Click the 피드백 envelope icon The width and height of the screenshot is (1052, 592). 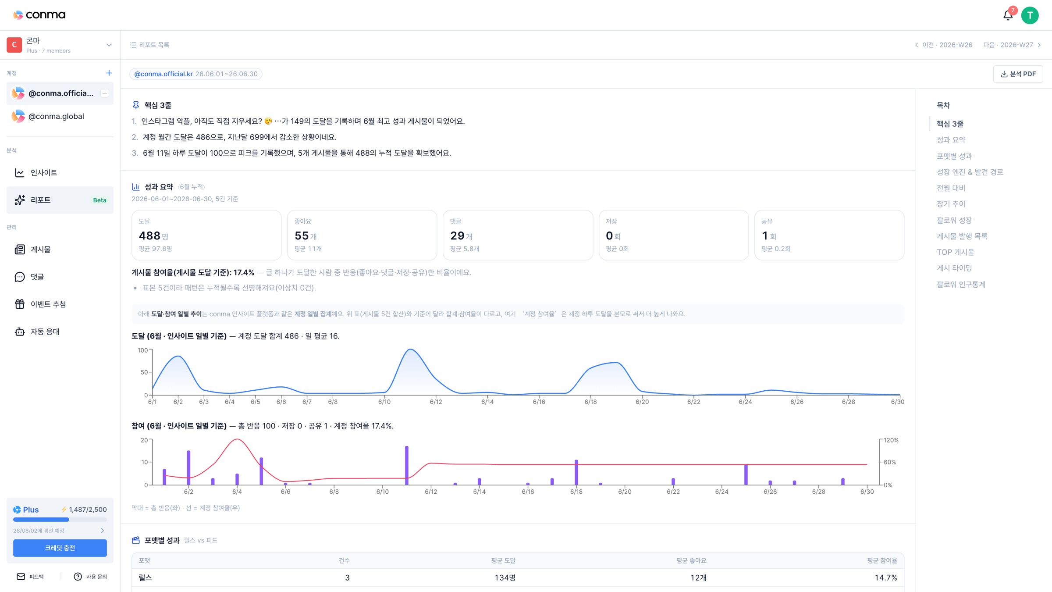pos(21,577)
